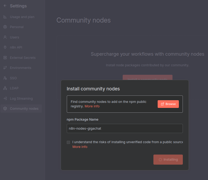Click the LDAP network icon
This screenshot has height=180, width=208.
point(5,88)
